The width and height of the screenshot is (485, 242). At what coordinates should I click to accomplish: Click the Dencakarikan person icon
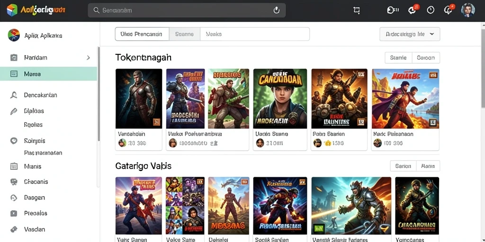point(14,95)
